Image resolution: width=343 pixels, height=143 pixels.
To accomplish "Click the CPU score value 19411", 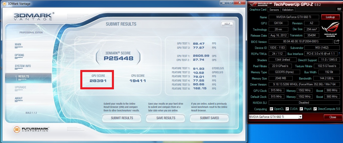I will 138,81.
